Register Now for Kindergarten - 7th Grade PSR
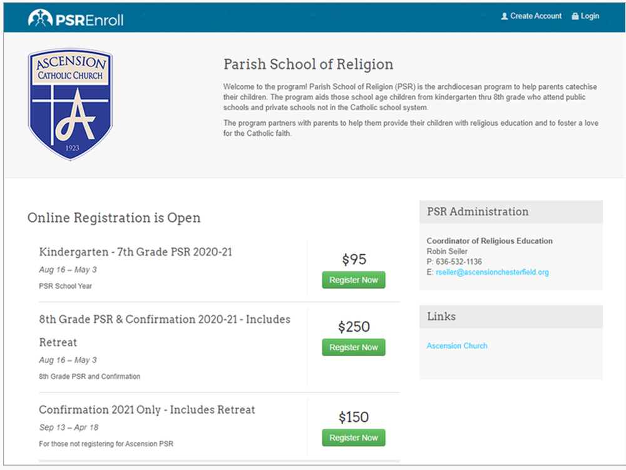This screenshot has width=626, height=470. pyautogui.click(x=354, y=280)
